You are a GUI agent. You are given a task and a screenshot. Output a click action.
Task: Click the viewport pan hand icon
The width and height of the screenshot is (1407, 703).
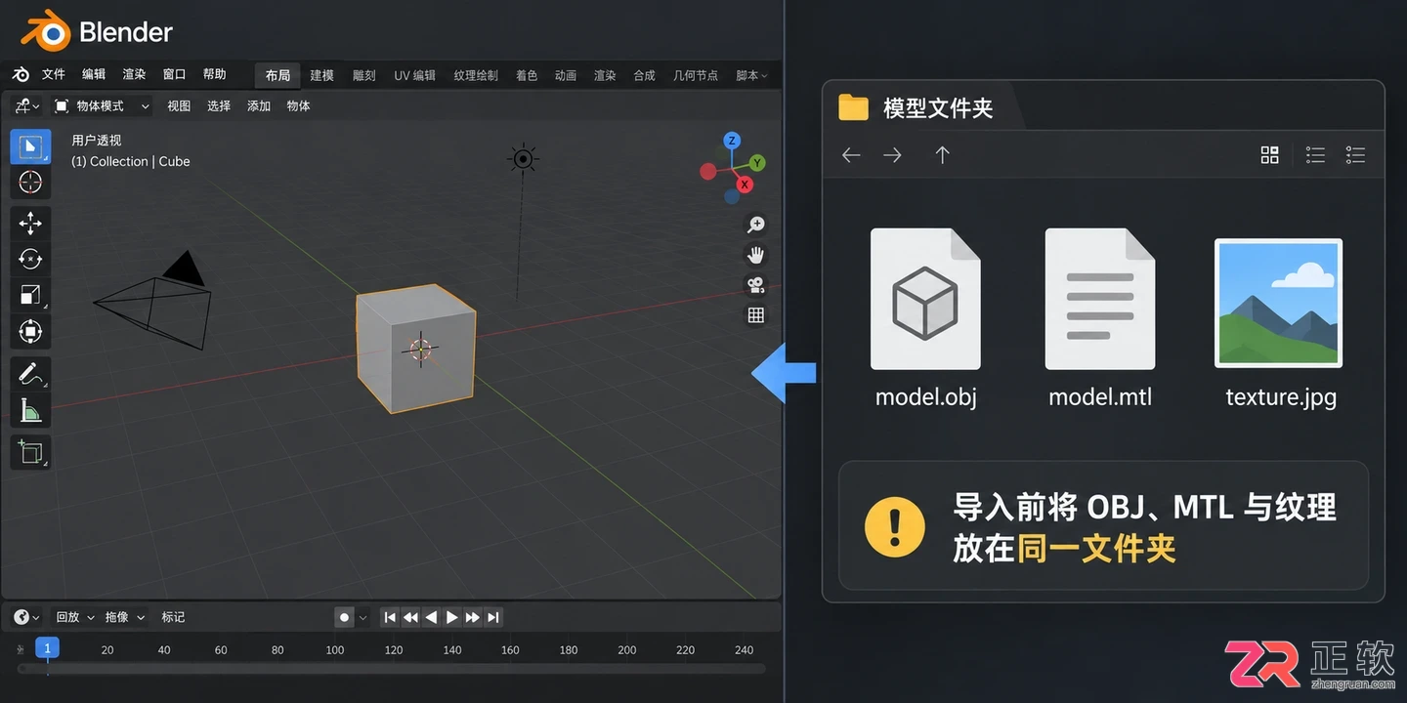pos(755,255)
